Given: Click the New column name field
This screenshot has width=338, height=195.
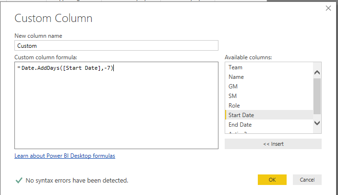Looking at the screenshot, I should 116,45.
